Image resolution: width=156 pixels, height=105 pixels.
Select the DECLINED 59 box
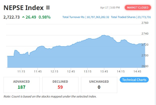pos(60,85)
